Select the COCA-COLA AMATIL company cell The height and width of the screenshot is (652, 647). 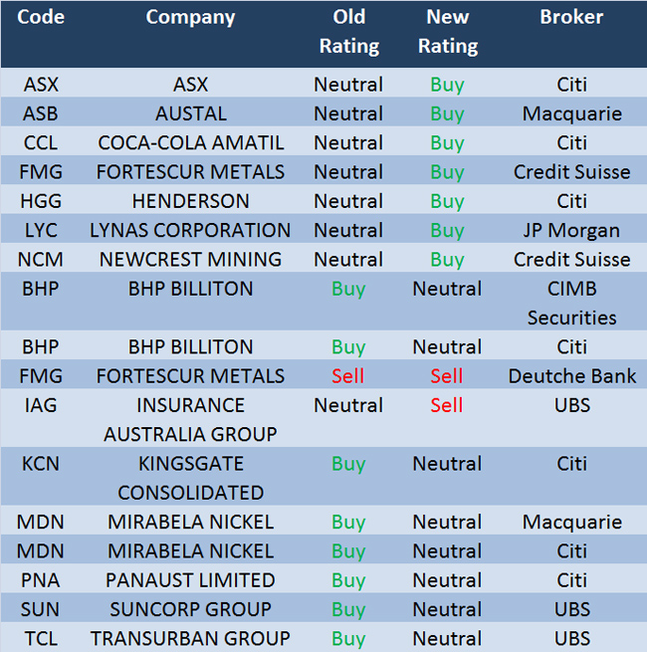(x=190, y=142)
